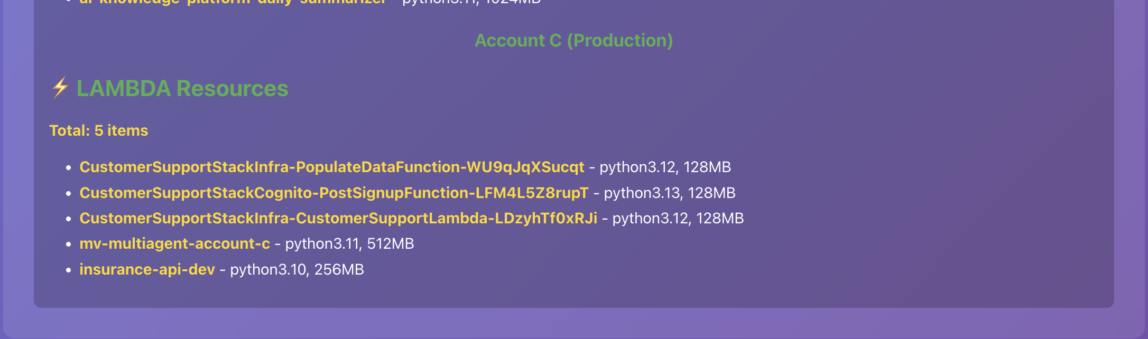Screen dimensions: 1148x339
Task: Click the lightning bolt icon beside LAMBDA Resources
Action: (x=60, y=88)
